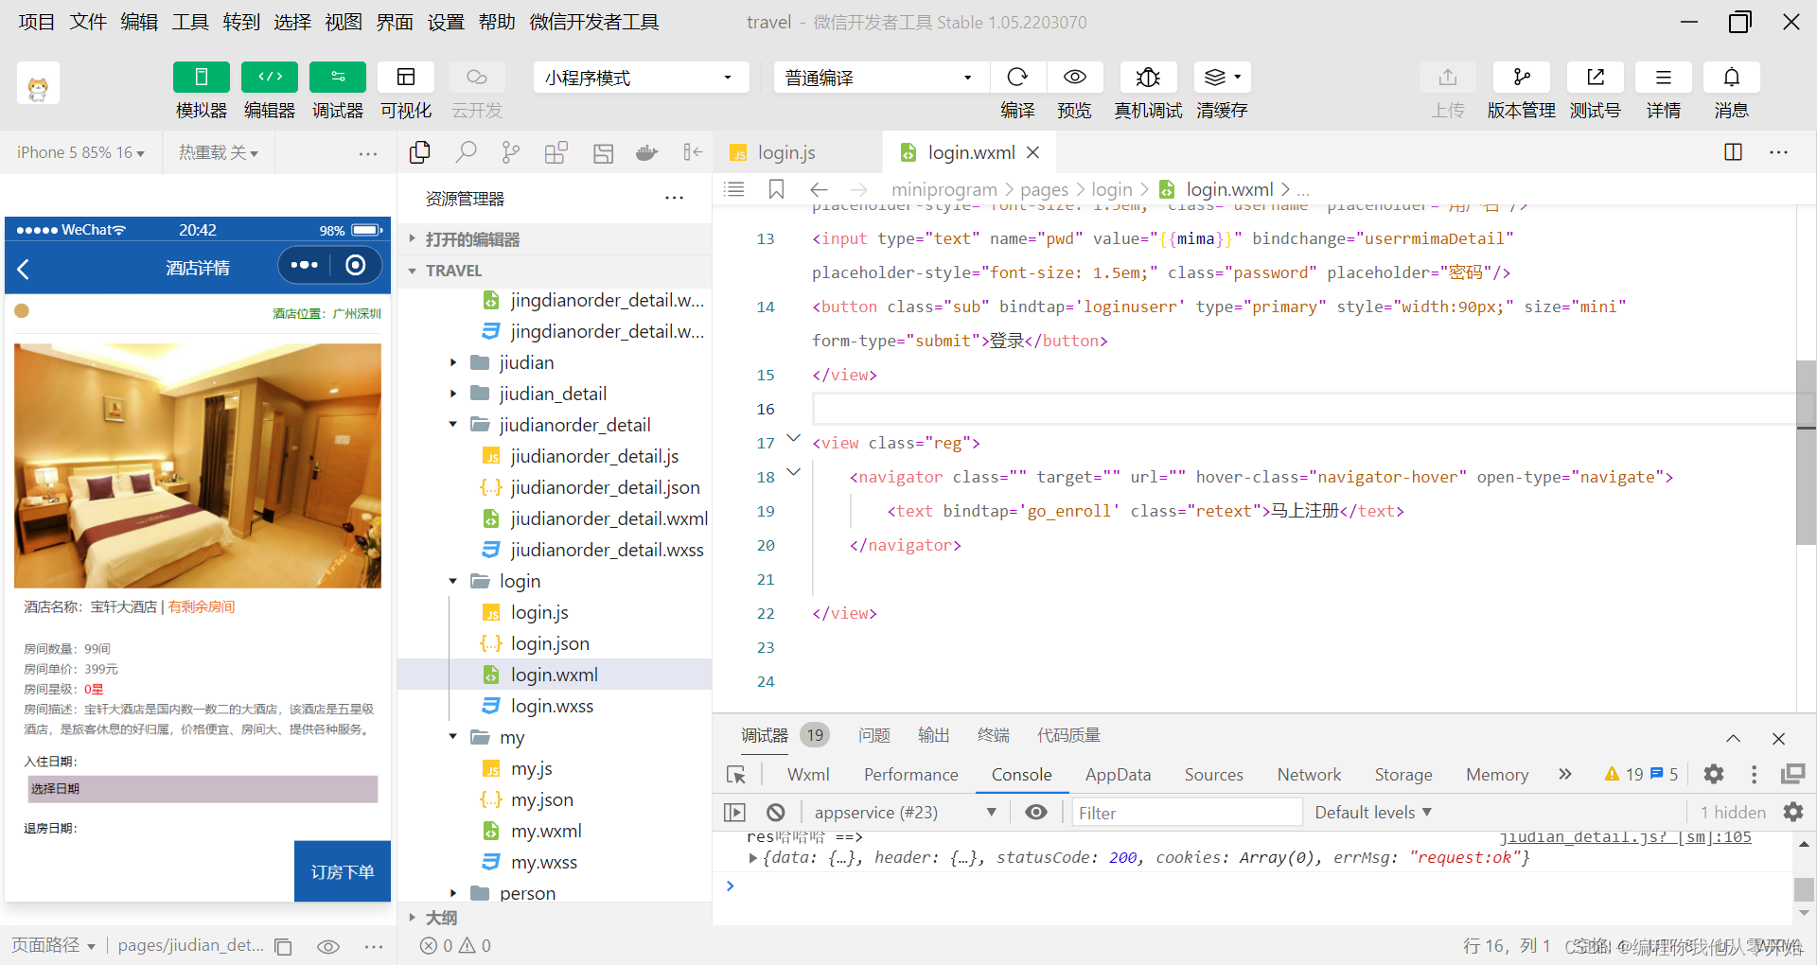Click the compile refresh icon

tap(1017, 78)
